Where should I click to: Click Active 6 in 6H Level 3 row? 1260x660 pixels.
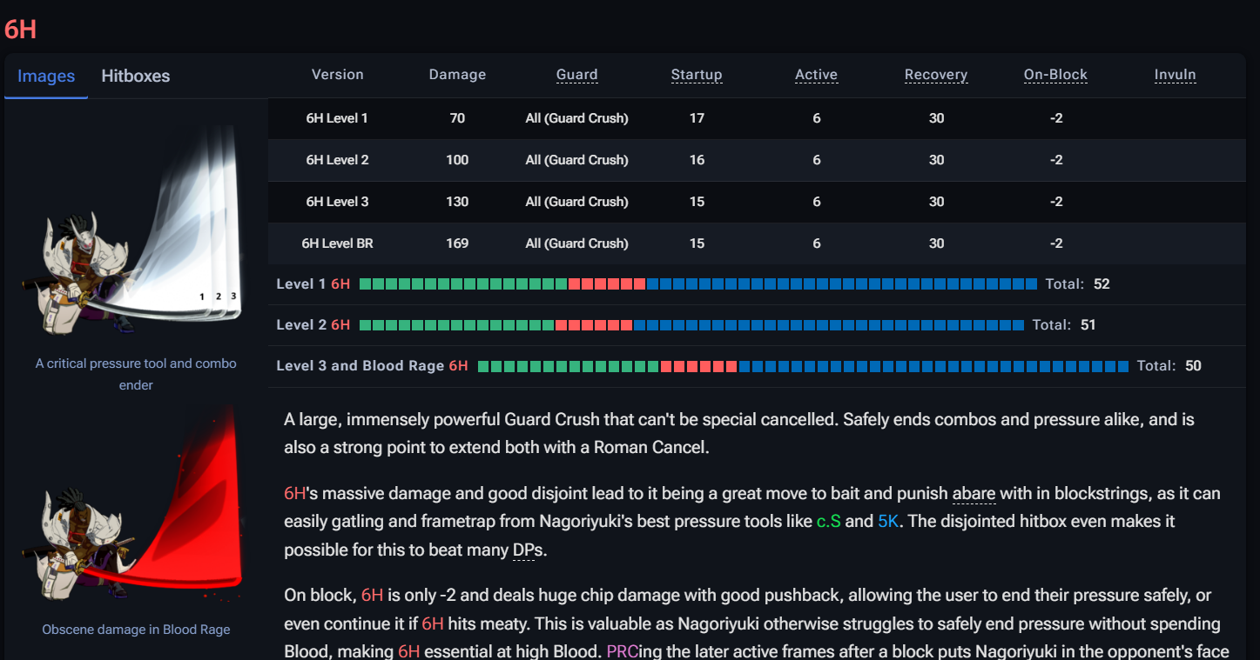coord(816,202)
